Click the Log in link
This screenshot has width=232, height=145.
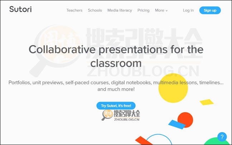point(188,10)
